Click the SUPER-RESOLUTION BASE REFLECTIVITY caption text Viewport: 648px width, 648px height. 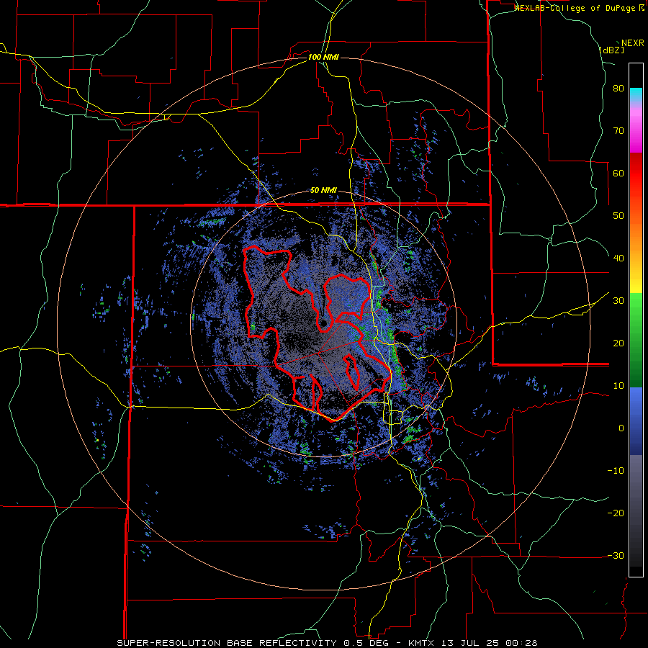(227, 643)
